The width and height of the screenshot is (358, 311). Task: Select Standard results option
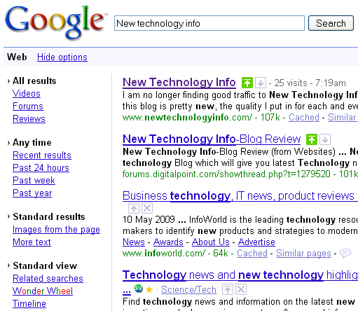coord(49,216)
